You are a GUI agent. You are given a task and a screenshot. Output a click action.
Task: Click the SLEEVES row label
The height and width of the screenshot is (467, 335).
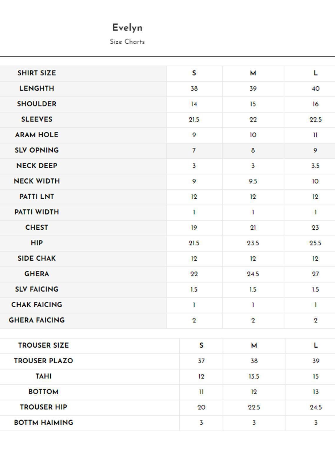pyautogui.click(x=37, y=119)
